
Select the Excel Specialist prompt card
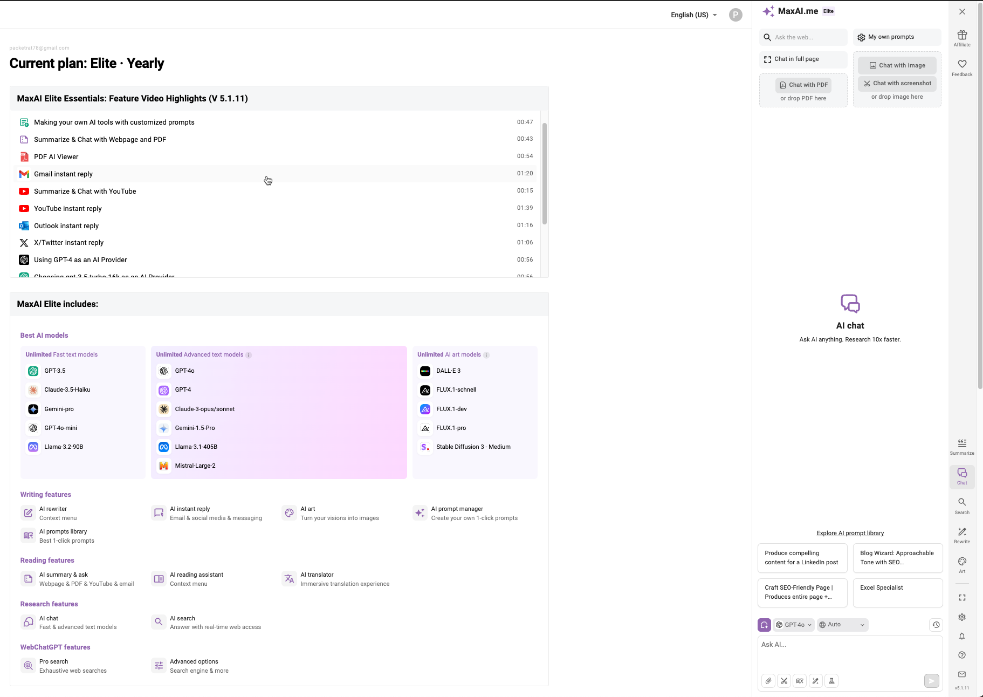(x=898, y=592)
